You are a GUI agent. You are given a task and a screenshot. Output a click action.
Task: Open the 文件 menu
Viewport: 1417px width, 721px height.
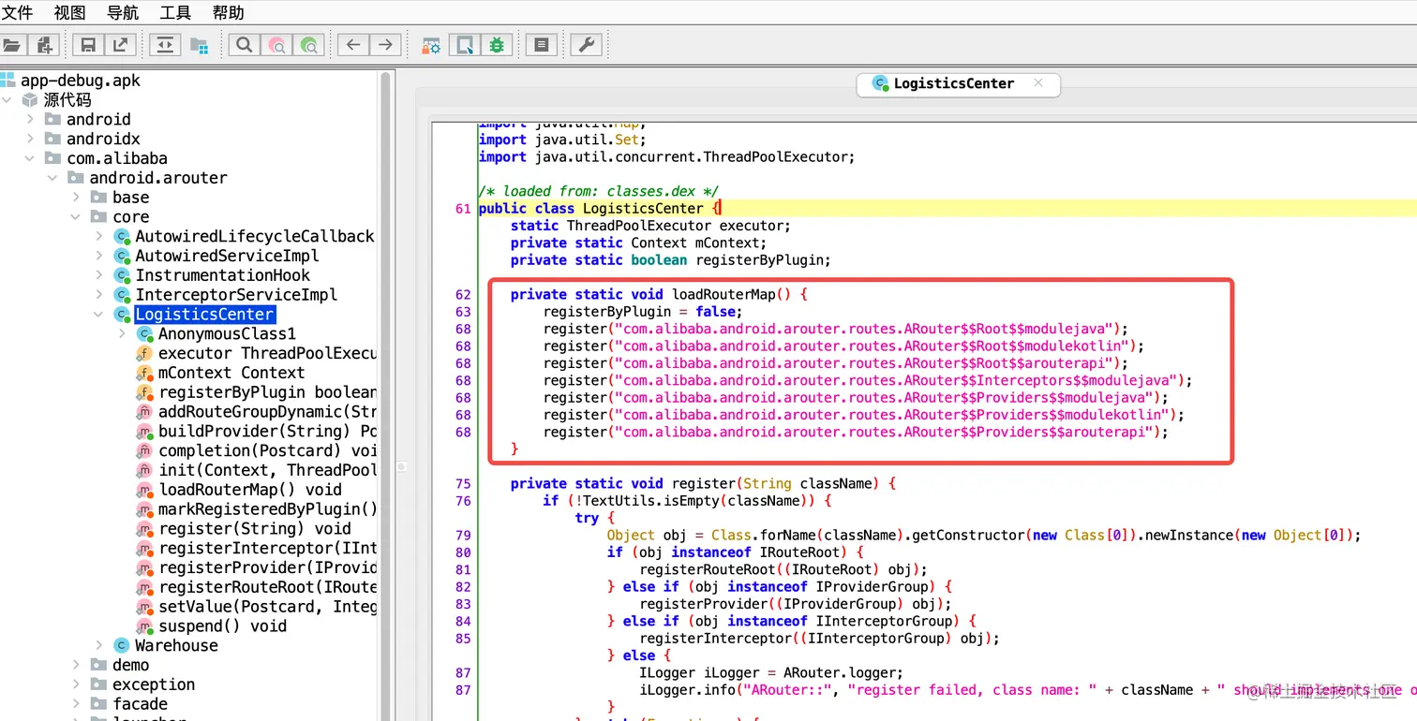click(x=18, y=12)
